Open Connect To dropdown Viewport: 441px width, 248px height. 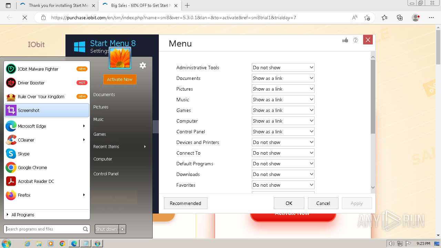point(283,153)
